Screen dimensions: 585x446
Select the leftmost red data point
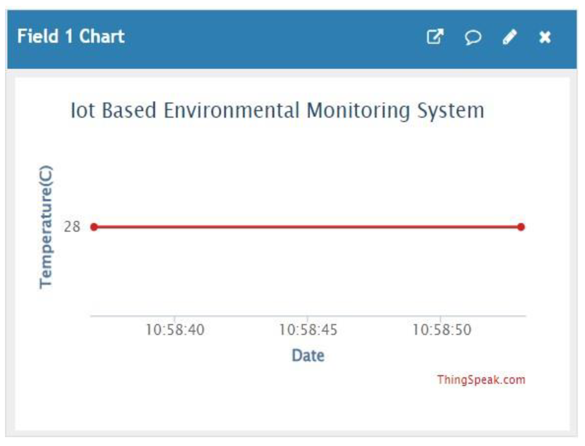pyautogui.click(x=94, y=227)
